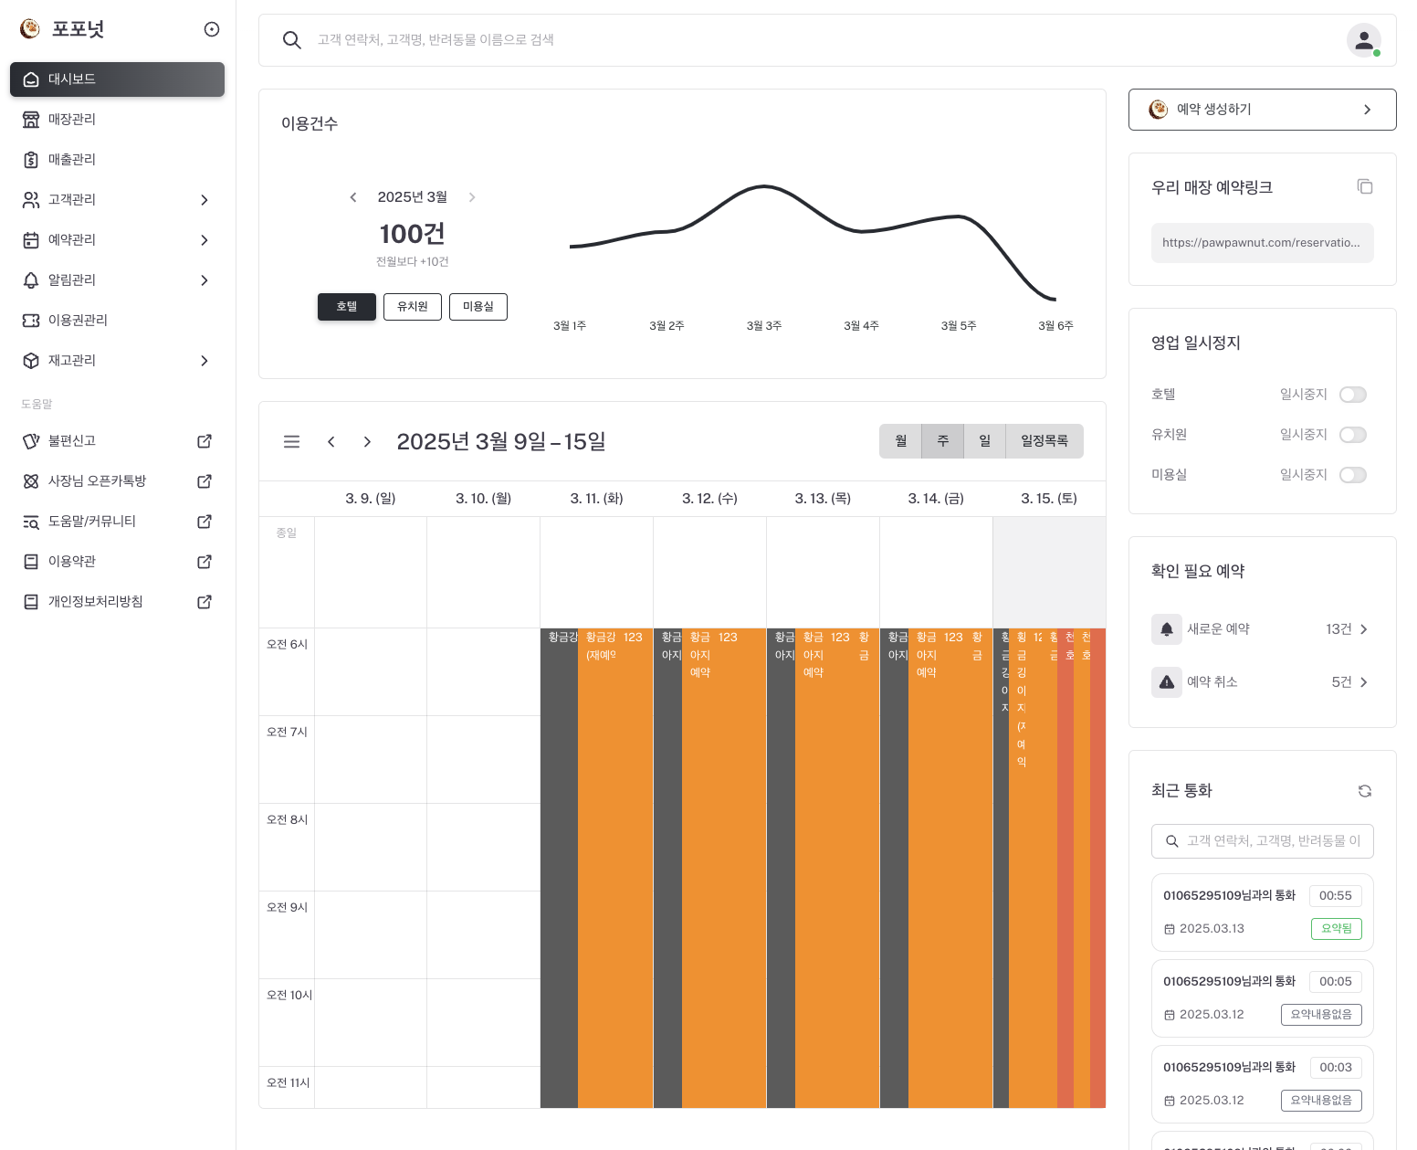Open the gray 황금강 event on Tuesday
1417x1150 pixels.
[x=560, y=868]
